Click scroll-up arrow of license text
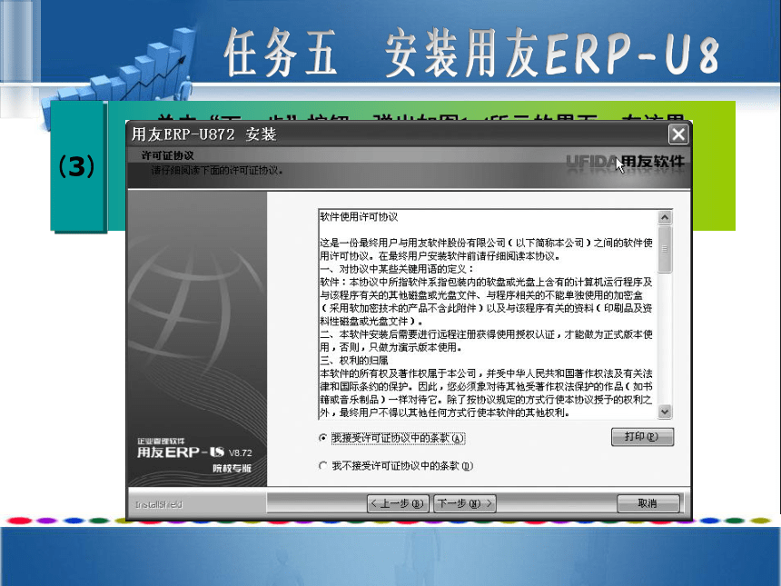 (x=665, y=217)
